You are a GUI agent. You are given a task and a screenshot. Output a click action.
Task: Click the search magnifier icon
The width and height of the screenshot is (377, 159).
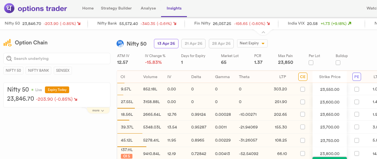pos(9,59)
